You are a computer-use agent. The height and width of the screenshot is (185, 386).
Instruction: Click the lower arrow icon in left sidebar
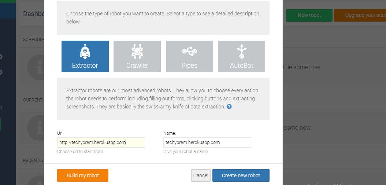1,72
